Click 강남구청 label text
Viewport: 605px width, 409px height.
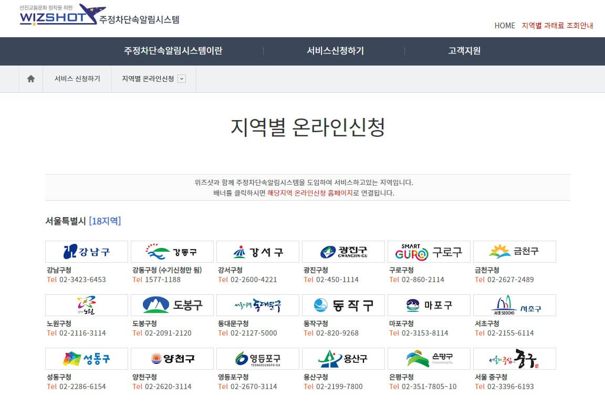tap(59, 270)
